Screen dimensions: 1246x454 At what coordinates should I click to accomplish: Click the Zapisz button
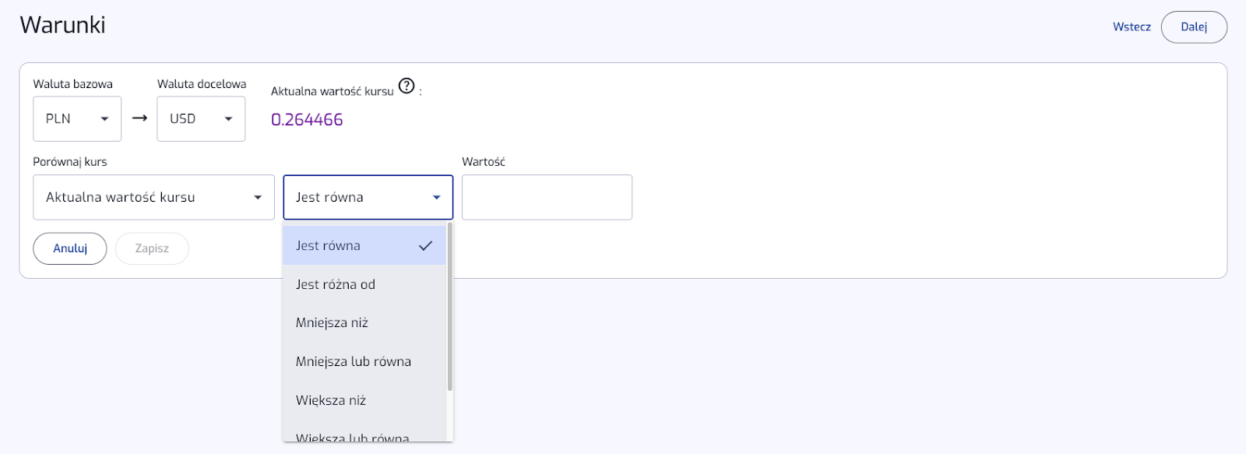tap(152, 248)
